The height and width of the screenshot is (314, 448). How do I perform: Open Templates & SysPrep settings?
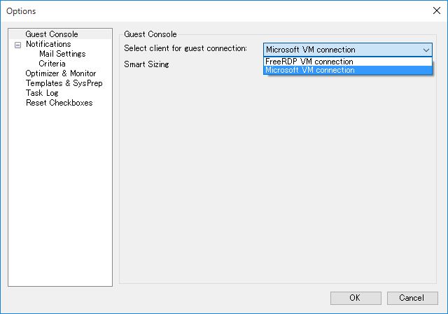64,83
